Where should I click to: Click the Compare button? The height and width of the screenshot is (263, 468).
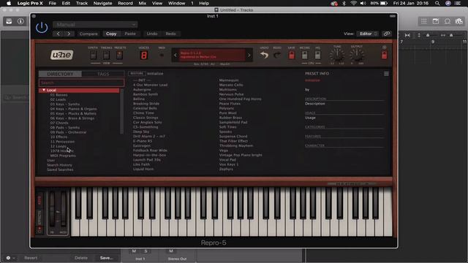click(x=88, y=34)
